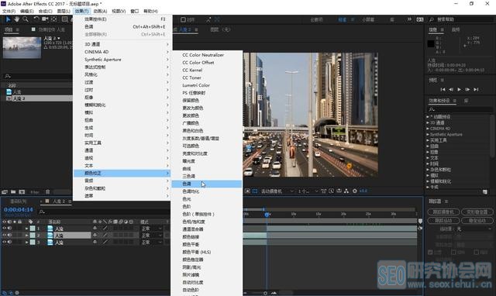This screenshot has height=296, width=496.
Task: Click the timeline zoom slider at bottom
Action: click(265, 293)
